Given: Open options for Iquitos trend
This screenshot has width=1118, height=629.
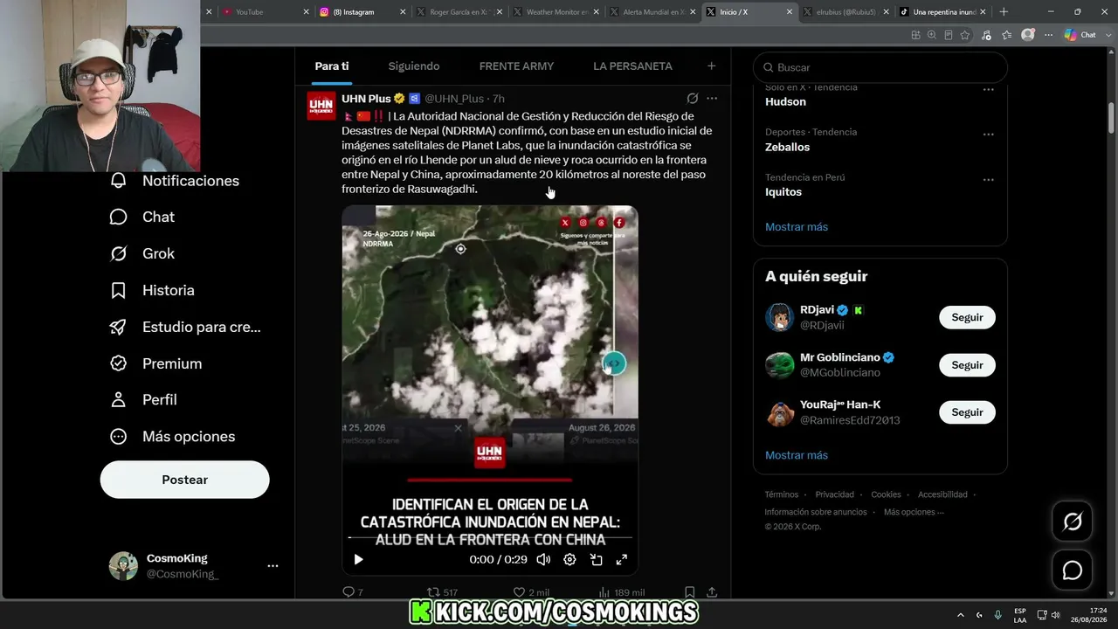Looking at the screenshot, I should click(989, 180).
